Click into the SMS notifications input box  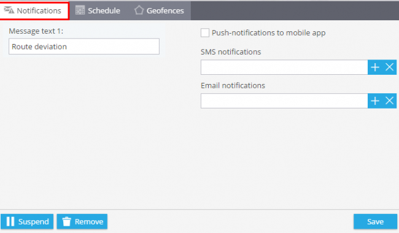(x=284, y=67)
